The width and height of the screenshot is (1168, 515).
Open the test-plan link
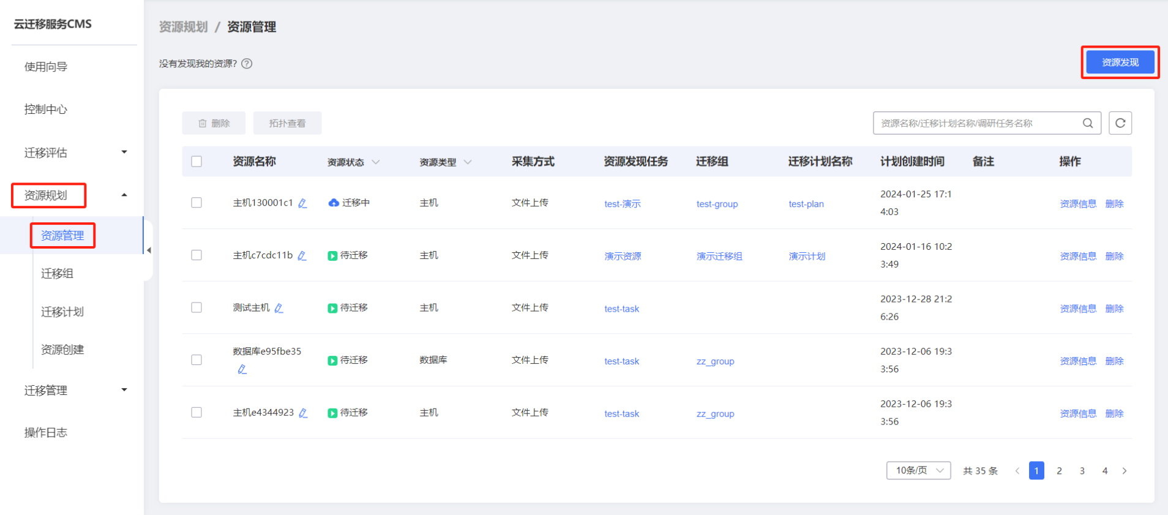806,204
